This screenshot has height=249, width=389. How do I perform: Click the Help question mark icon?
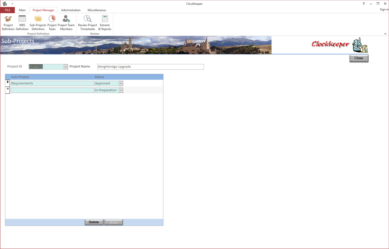(x=363, y=4)
